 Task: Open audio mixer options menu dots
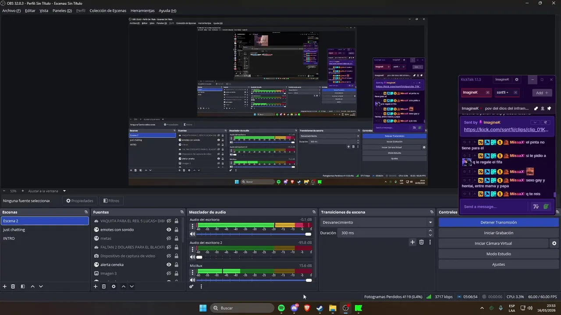click(201, 287)
